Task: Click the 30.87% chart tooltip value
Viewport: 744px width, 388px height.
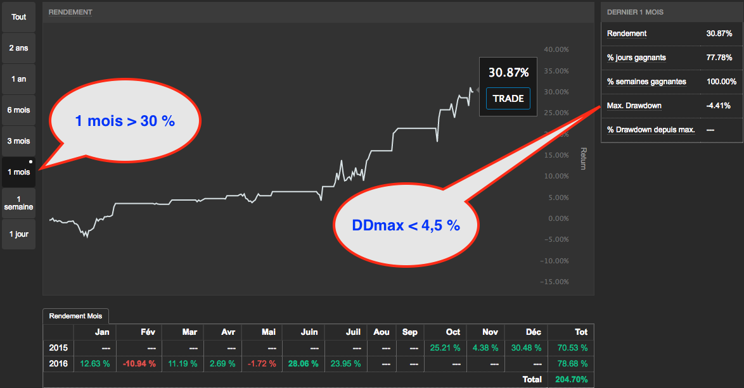Action: [508, 73]
